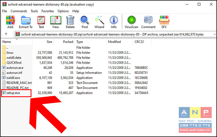The height and width of the screenshot is (137, 217).
Task: Maximize the WinRAR window
Action: click(199, 4)
